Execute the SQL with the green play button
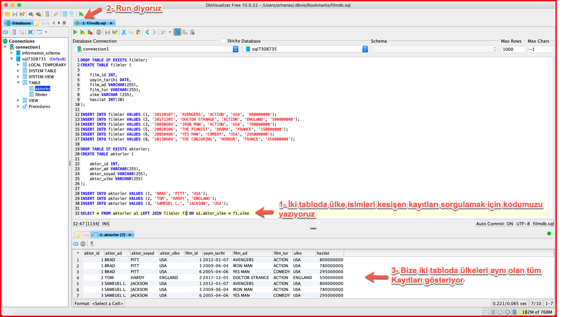Image resolution: width=569 pixels, height=317 pixels. [75, 32]
